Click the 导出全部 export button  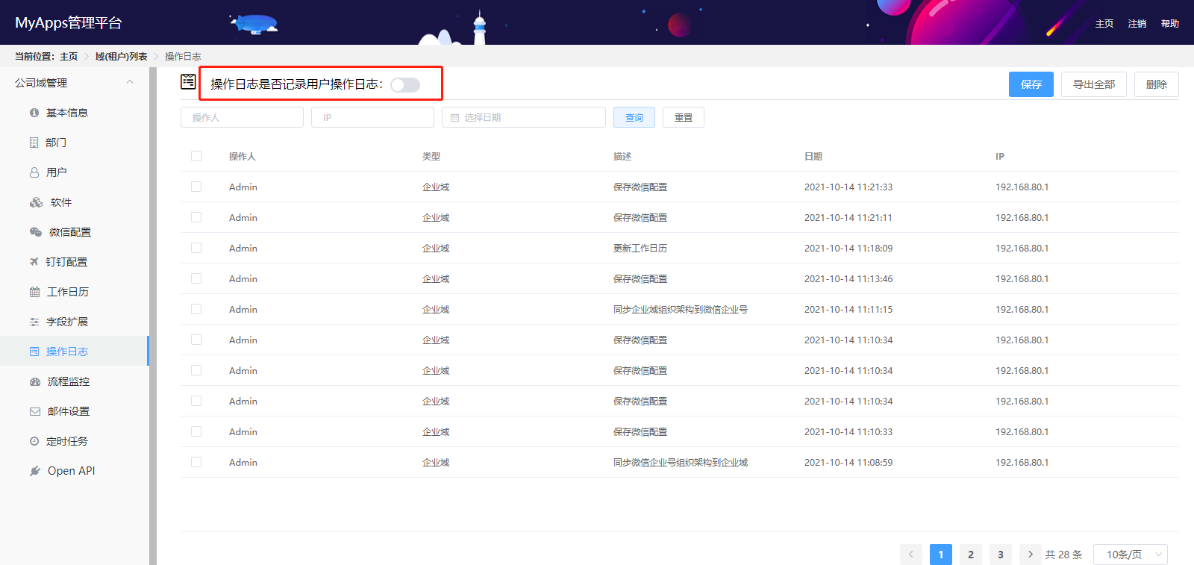(1094, 84)
